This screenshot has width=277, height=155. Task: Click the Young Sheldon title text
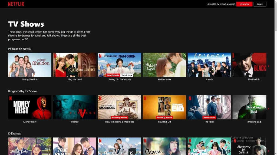[30, 79]
